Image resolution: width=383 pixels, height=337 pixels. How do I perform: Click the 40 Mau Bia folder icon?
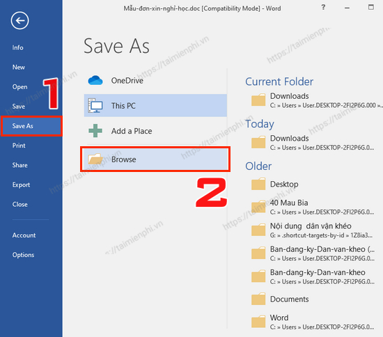tap(258, 207)
